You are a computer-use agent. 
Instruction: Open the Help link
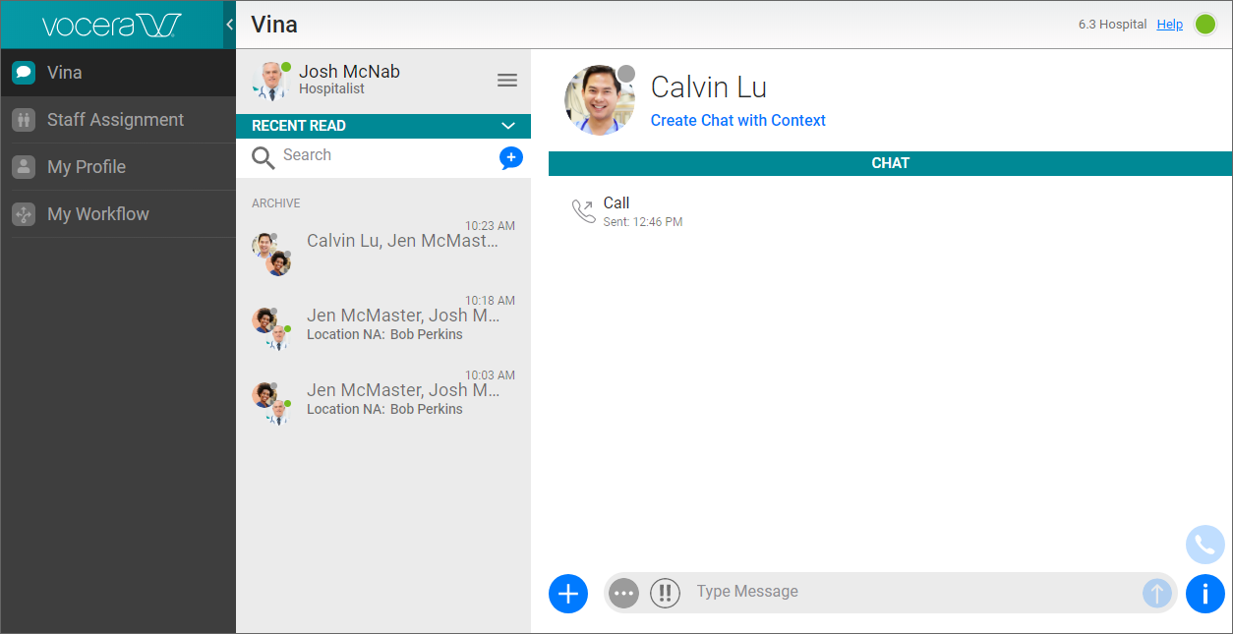click(1169, 25)
